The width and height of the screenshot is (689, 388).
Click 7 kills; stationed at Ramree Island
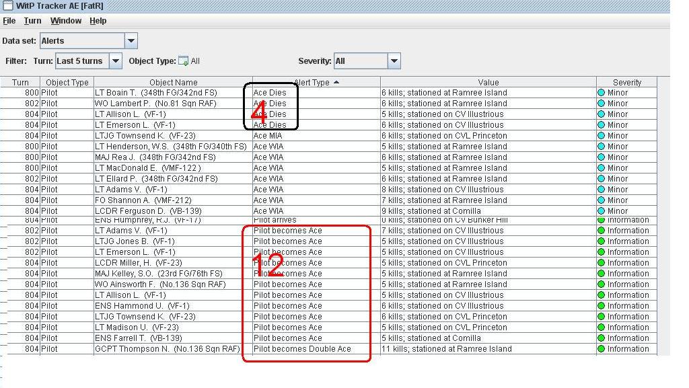point(444,200)
